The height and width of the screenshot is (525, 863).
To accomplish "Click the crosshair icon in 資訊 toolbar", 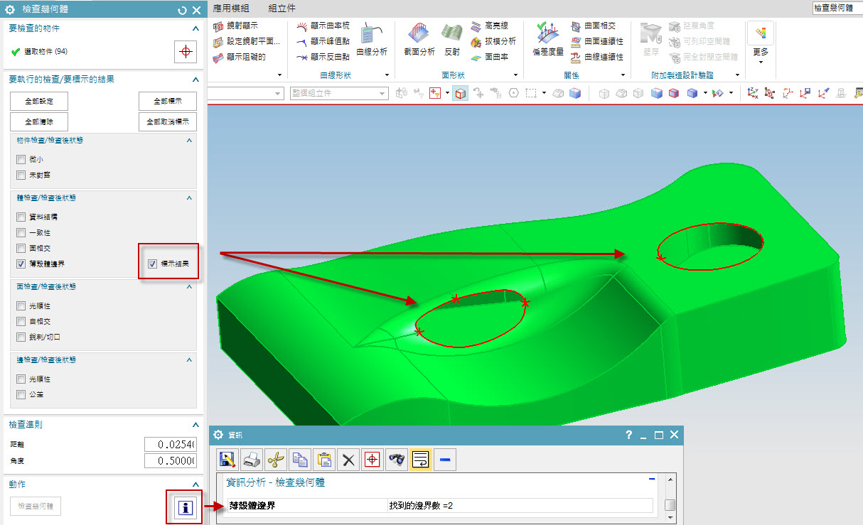I will [x=372, y=460].
